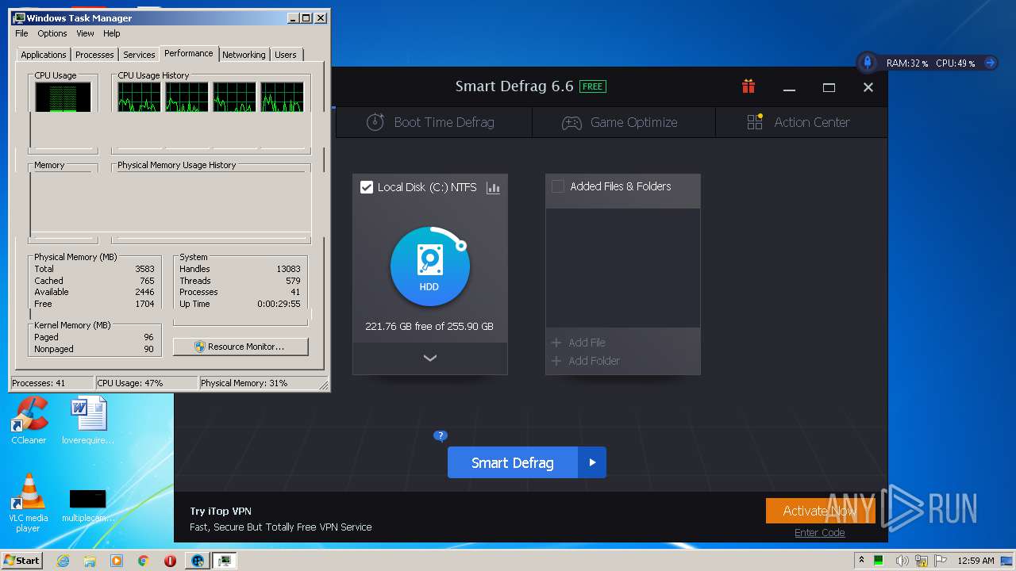The image size is (1016, 571).
Task: Switch to Processes tab in Task Manager
Action: click(94, 55)
